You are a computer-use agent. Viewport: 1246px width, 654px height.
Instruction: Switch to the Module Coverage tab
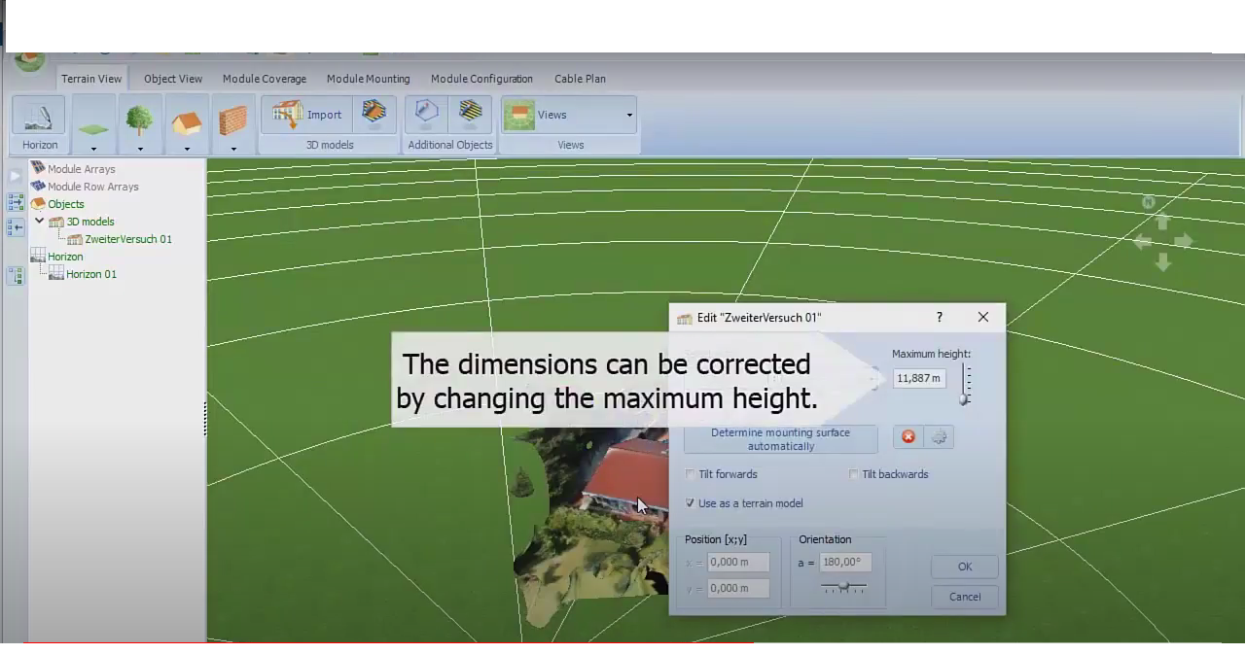265,79
